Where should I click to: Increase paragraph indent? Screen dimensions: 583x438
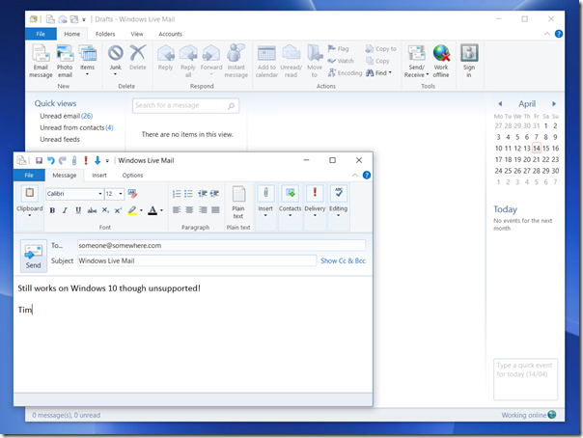pyautogui.click(x=214, y=194)
